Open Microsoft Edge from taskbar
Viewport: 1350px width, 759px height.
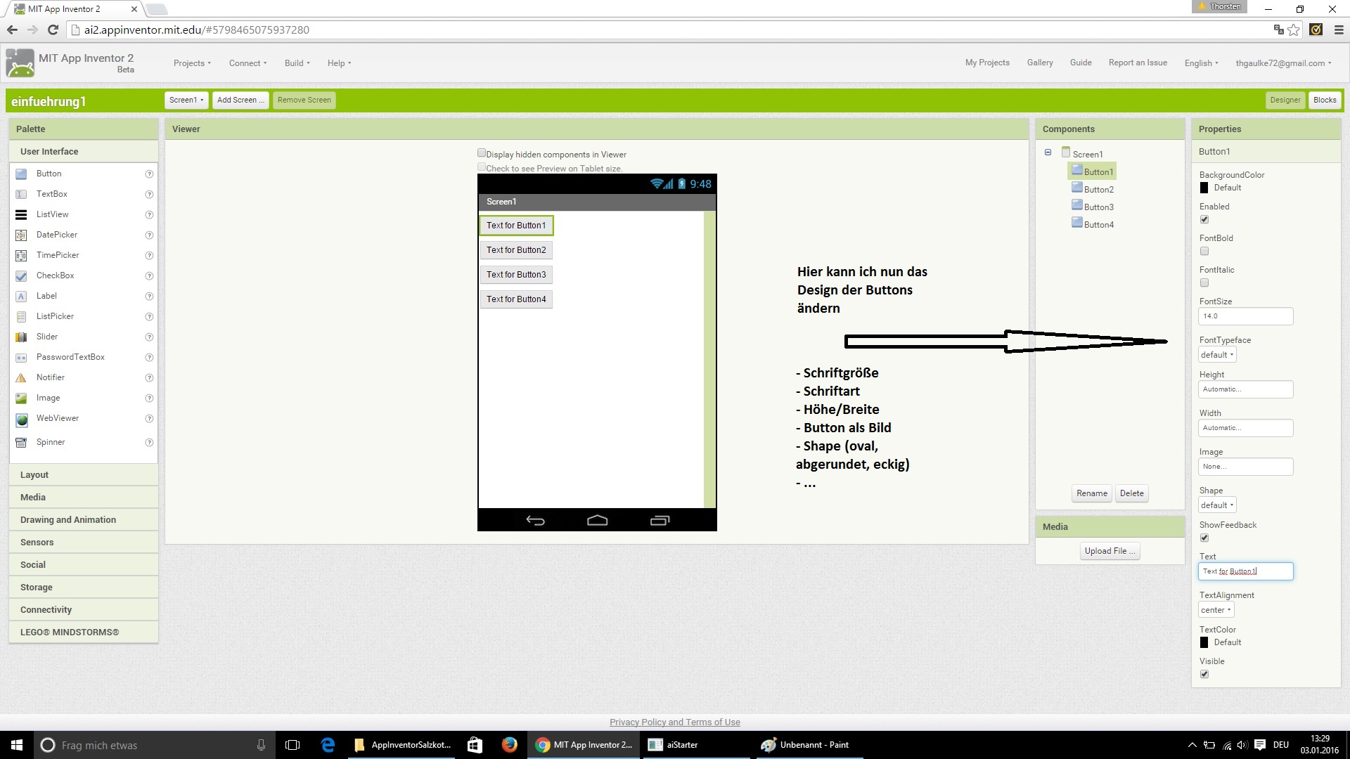click(x=328, y=744)
